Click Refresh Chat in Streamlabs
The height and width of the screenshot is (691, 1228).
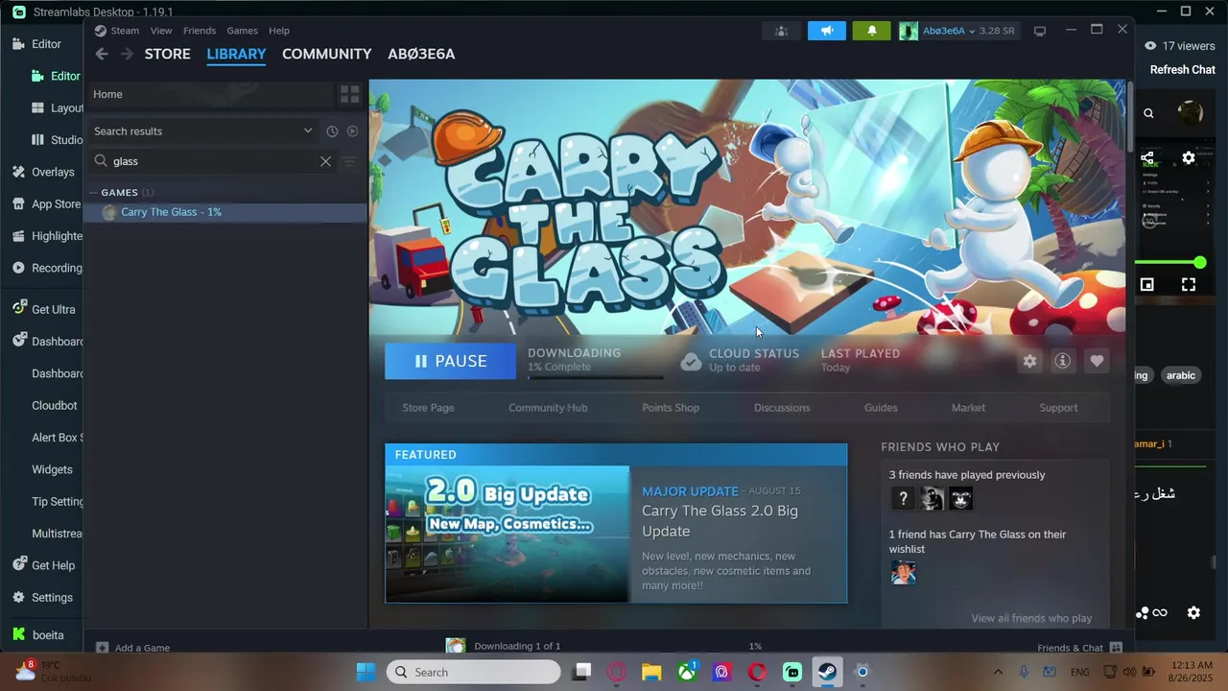tap(1182, 70)
